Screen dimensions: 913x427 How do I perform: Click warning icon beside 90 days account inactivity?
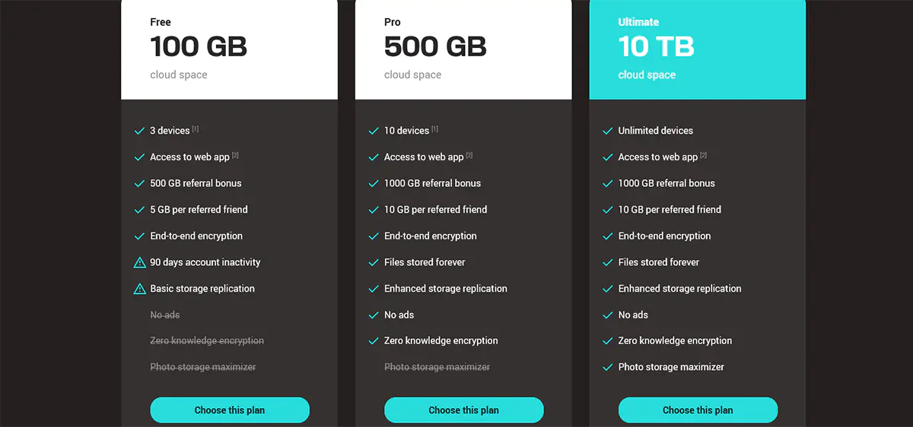point(139,263)
